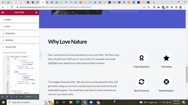Open the revision history icon

[x=12, y=97]
